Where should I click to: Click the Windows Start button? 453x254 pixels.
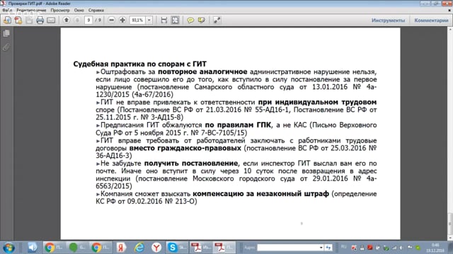pos(8,248)
